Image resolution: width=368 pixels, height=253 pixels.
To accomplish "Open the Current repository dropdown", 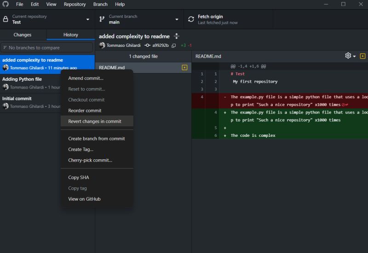I will point(47,19).
